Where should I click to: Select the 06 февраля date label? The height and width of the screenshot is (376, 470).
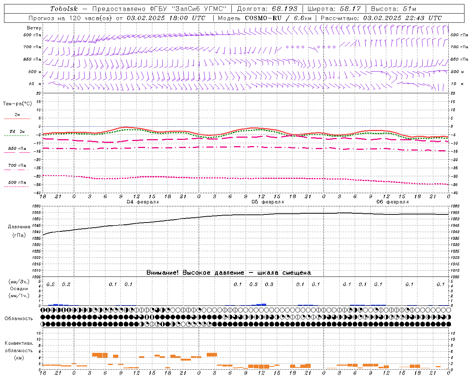pyautogui.click(x=393, y=202)
